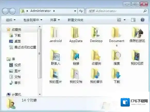The image size is (150, 112).
Task: Open the address bar history dropdown
Action: pyautogui.click(x=75, y=11)
